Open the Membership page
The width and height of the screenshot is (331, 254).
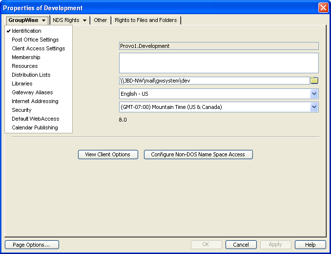coord(26,58)
